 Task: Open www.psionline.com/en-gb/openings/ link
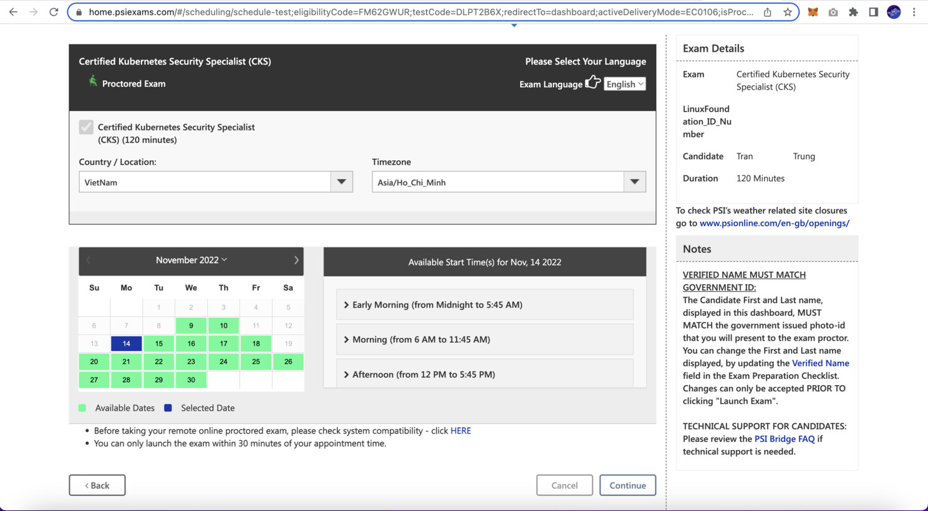775,223
